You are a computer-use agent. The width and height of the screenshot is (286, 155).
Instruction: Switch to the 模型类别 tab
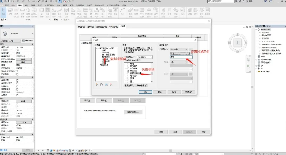(x=82, y=26)
